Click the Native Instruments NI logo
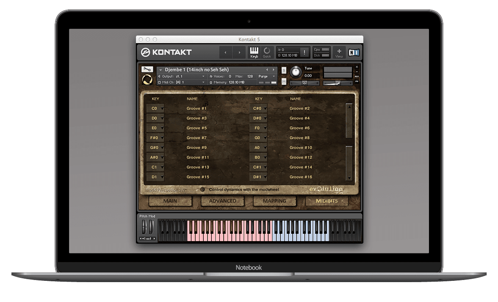Viewport: 498px width, 302px height. pyautogui.click(x=354, y=52)
